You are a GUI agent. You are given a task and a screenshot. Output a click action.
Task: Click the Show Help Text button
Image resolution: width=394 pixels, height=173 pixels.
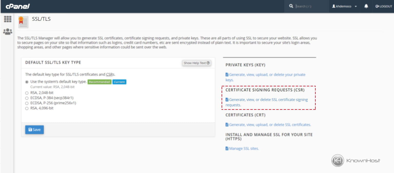(196, 63)
